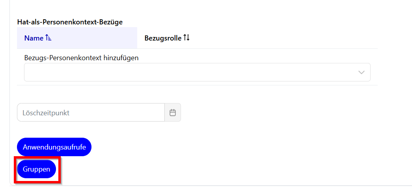Click the sort arrows icon beside Bezugsrolle
412x192 pixels.
[186, 38]
